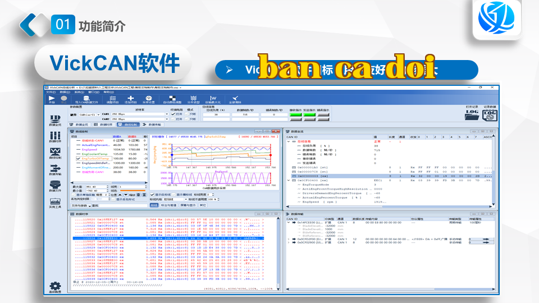The height and width of the screenshot is (303, 539).
Task: Open the 文件与参数 dropdown
Action: point(81,205)
